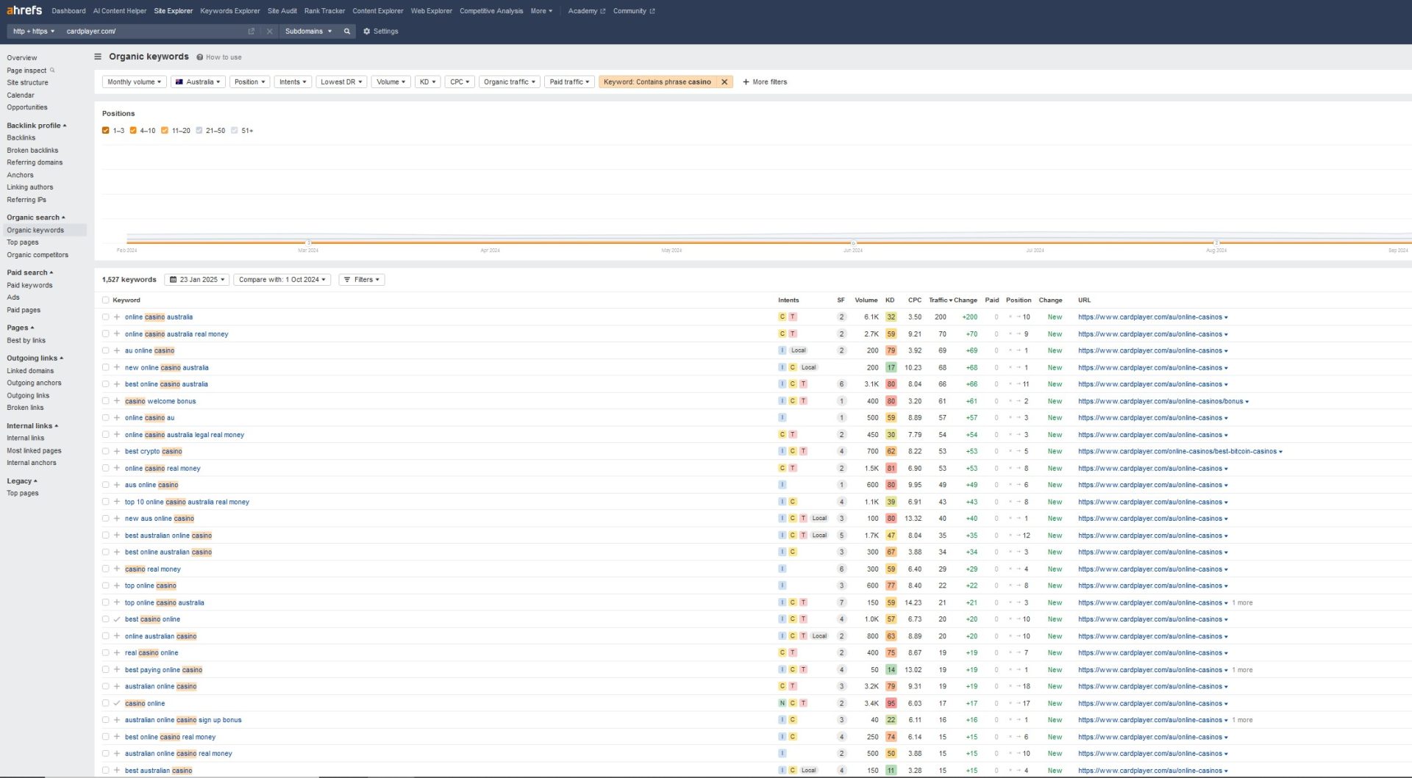Click plus icon for best australian casino
Viewport: 1412px width, 778px height.
[x=117, y=770]
